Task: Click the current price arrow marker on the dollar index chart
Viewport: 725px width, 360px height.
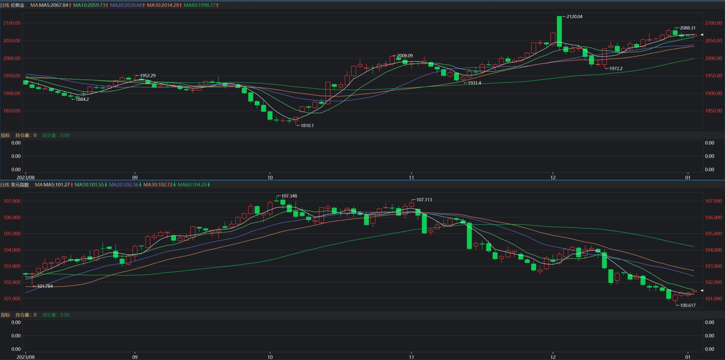Action: [x=702, y=290]
